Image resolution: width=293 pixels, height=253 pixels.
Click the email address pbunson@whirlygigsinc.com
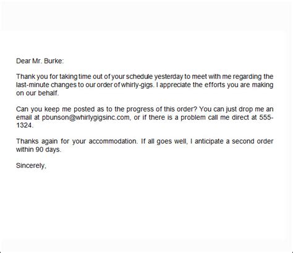tap(86, 117)
